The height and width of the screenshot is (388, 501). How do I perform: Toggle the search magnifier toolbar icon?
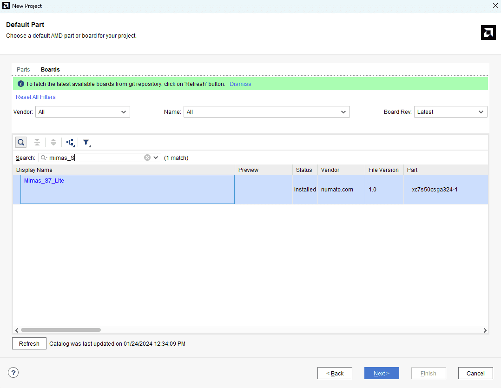point(21,142)
